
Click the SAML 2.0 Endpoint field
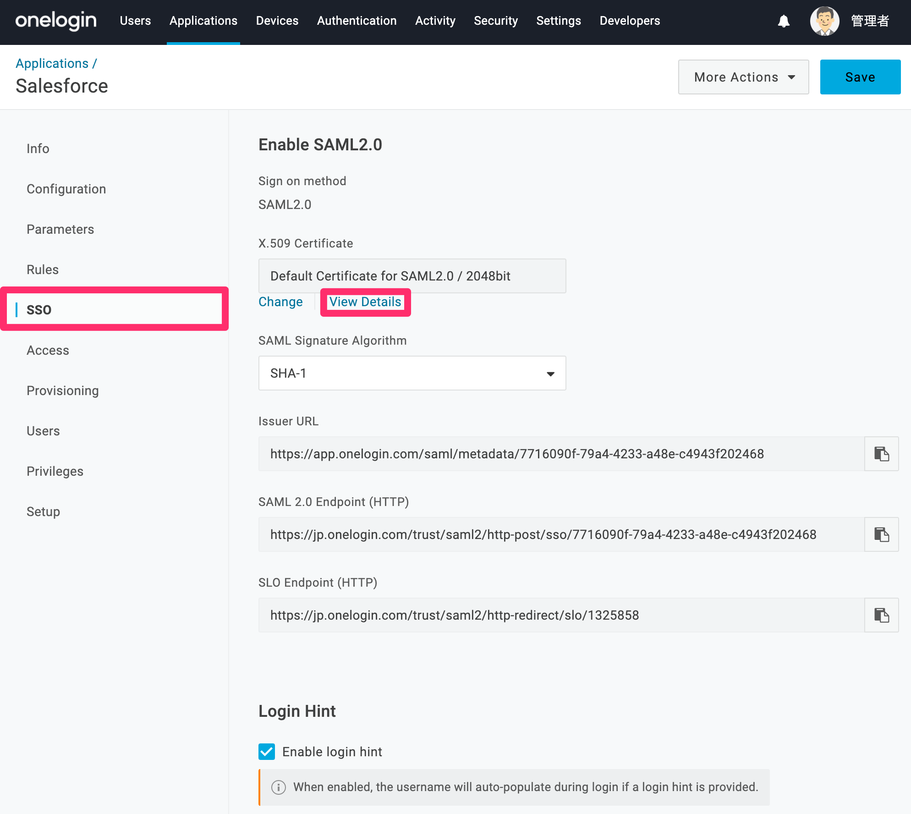click(x=561, y=534)
